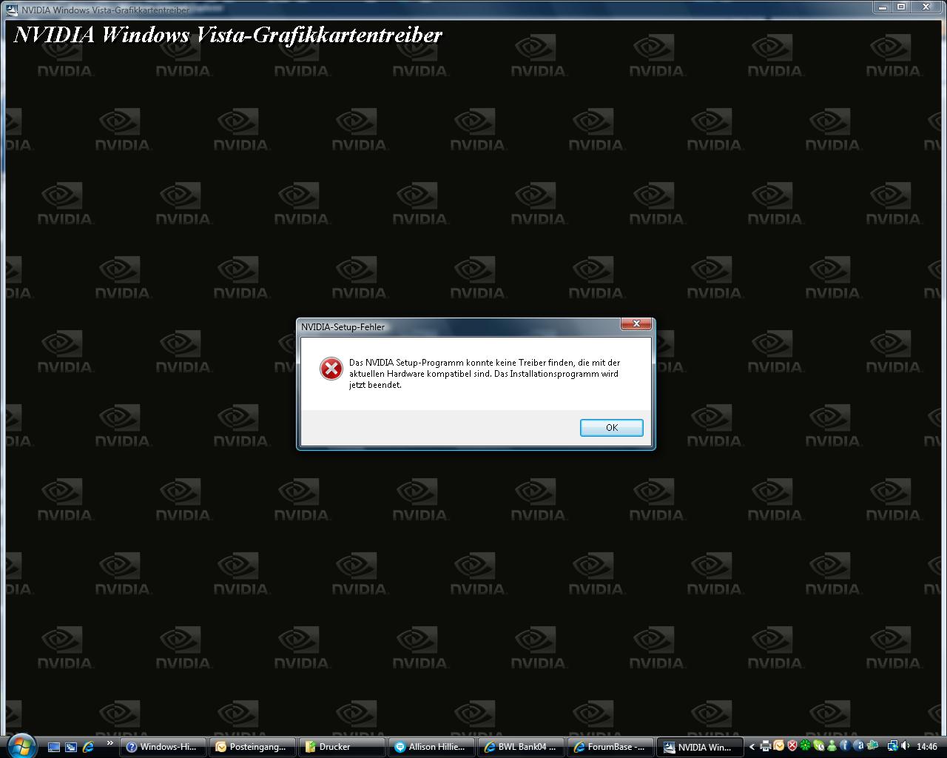
Task: Click the Outlook mail tray icon
Action: 778,746
